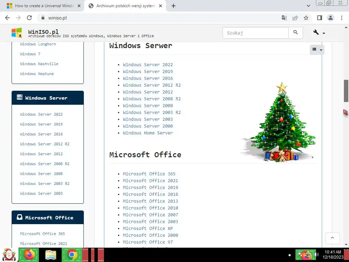This screenshot has height=262, width=349.
Task: Click the Santa start button on taskbar
Action: 9,255
